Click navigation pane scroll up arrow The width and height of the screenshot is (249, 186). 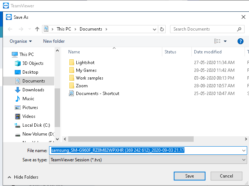(58, 50)
